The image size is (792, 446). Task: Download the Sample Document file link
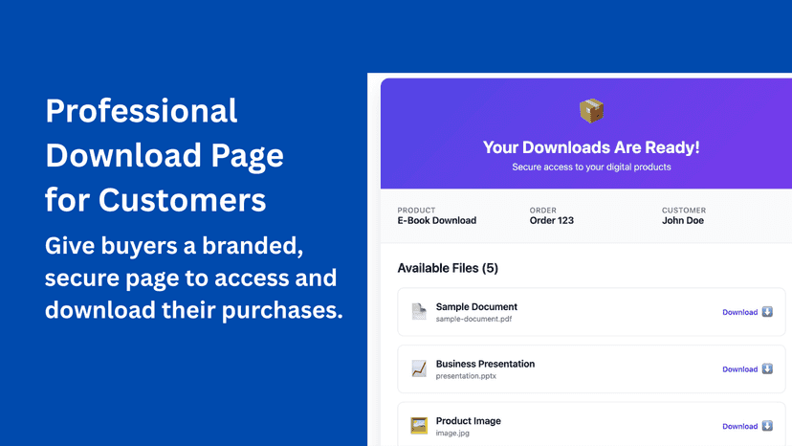pyautogui.click(x=740, y=312)
